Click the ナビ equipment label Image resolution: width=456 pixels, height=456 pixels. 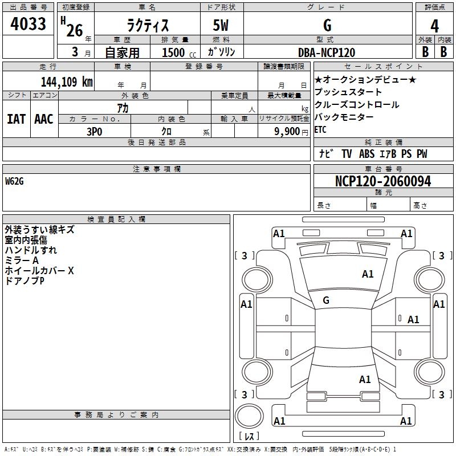(x=326, y=153)
